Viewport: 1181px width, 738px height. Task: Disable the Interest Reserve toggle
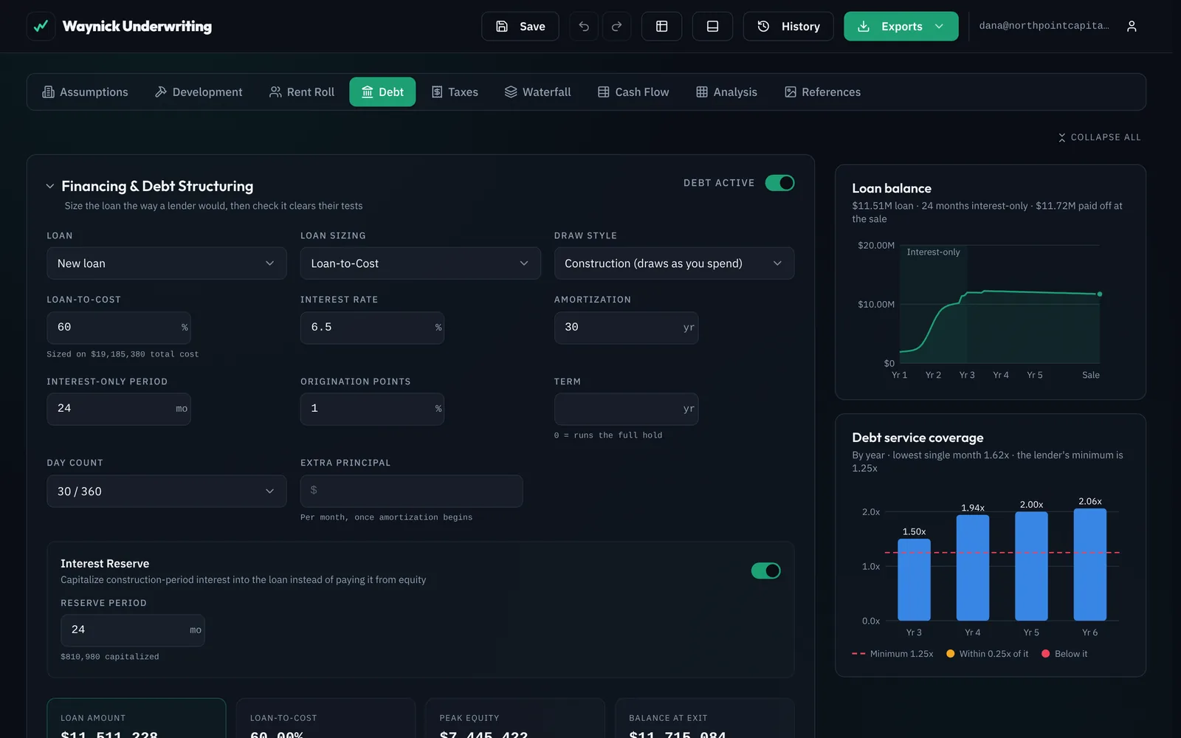coord(765,570)
